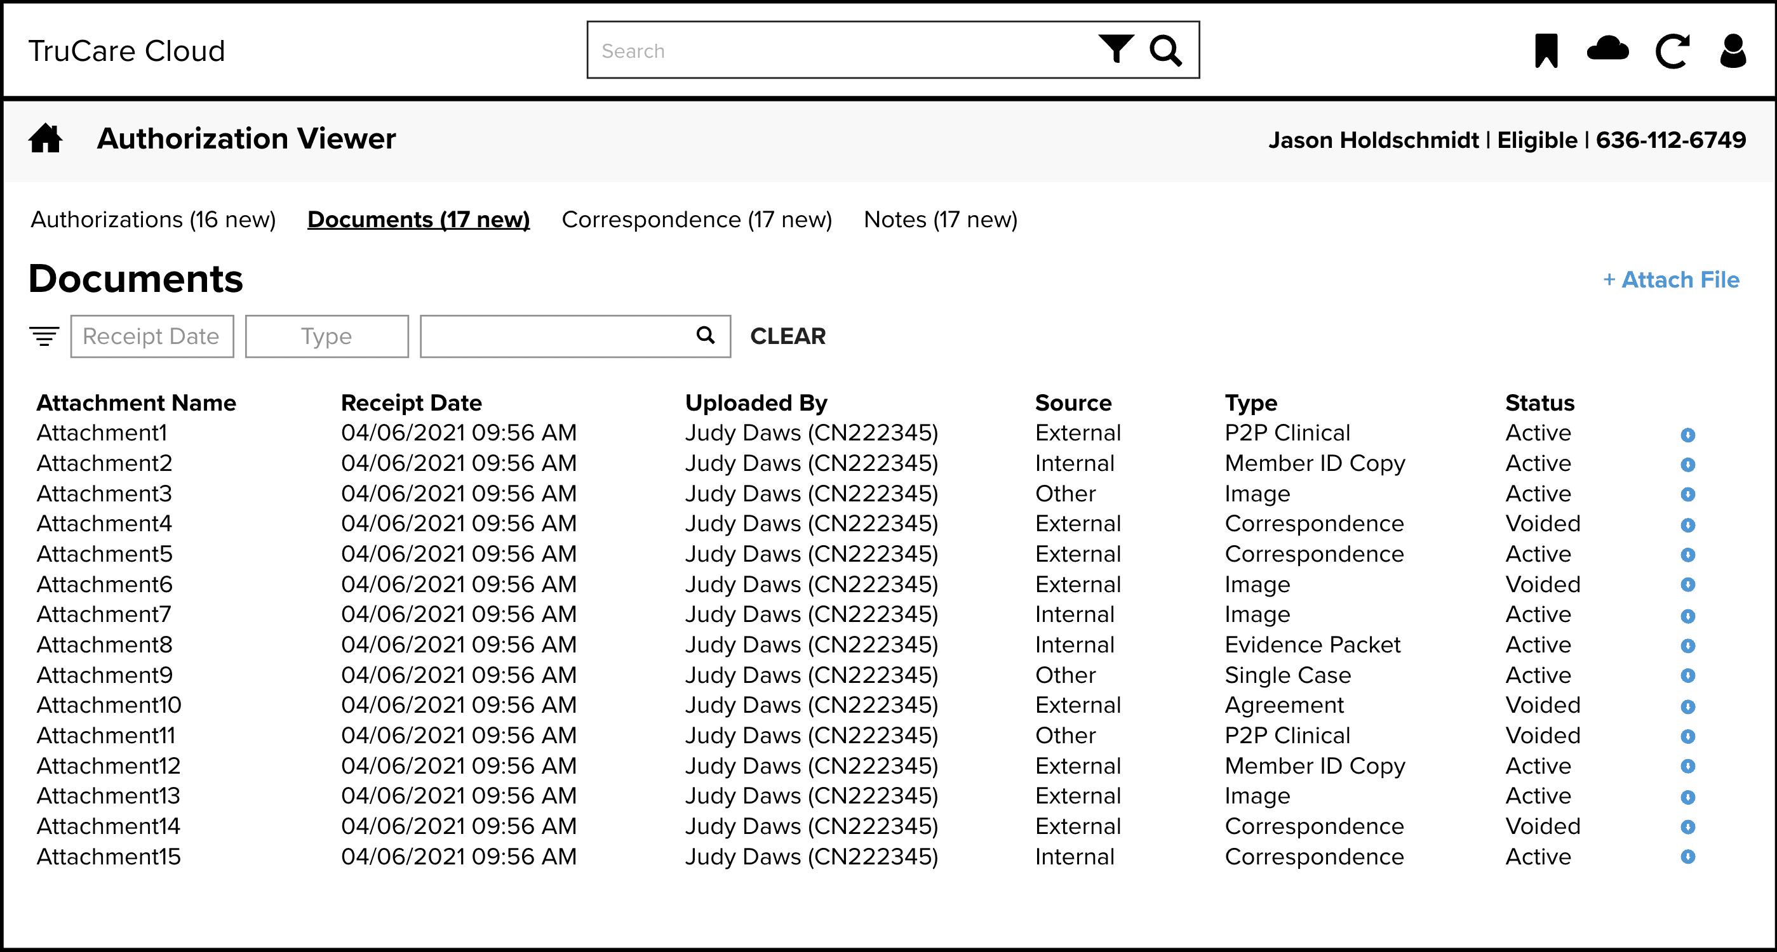
Task: Open the Type filter dropdown
Action: [x=326, y=336]
